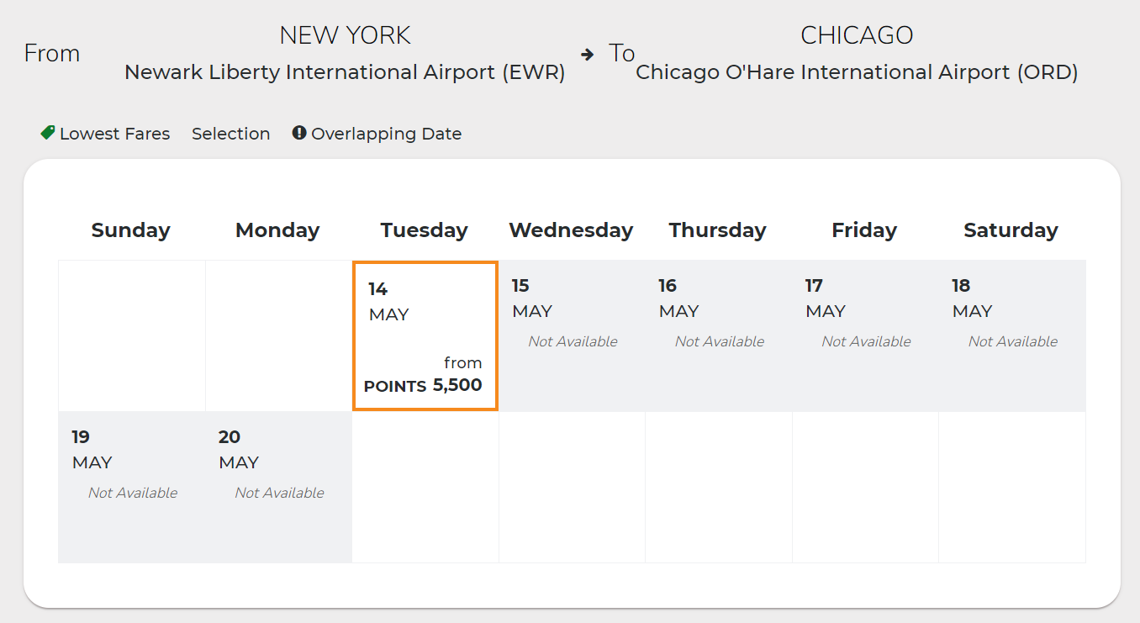Select the May 14 cell with 5,500 points

tap(425, 335)
